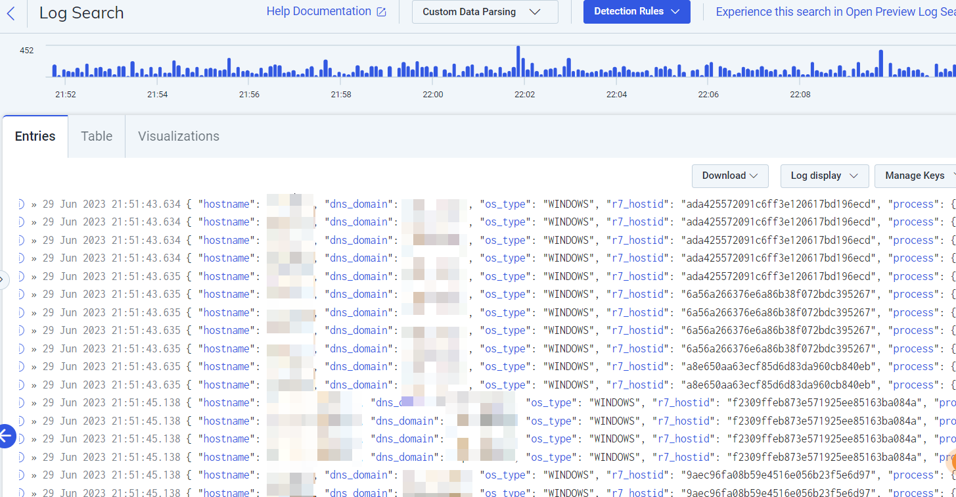
Task: Click the "process" key in the 21:51:43.635 ada425572091 row
Action: point(913,276)
